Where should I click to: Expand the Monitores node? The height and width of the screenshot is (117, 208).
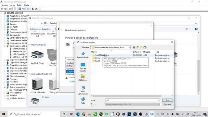tap(5, 82)
